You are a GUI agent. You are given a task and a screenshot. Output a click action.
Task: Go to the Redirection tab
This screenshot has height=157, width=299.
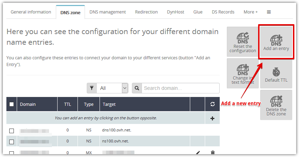click(146, 12)
